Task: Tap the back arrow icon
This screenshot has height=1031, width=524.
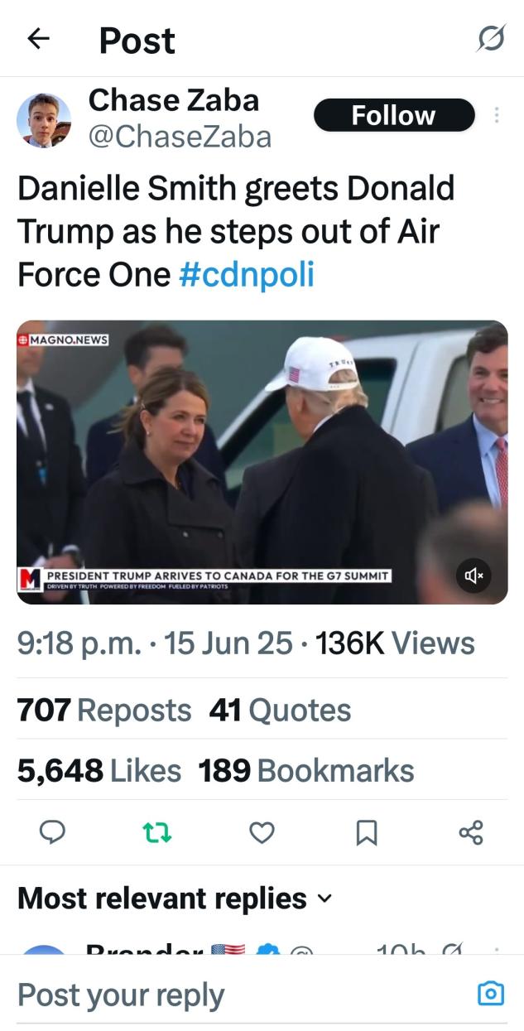Action: click(38, 39)
